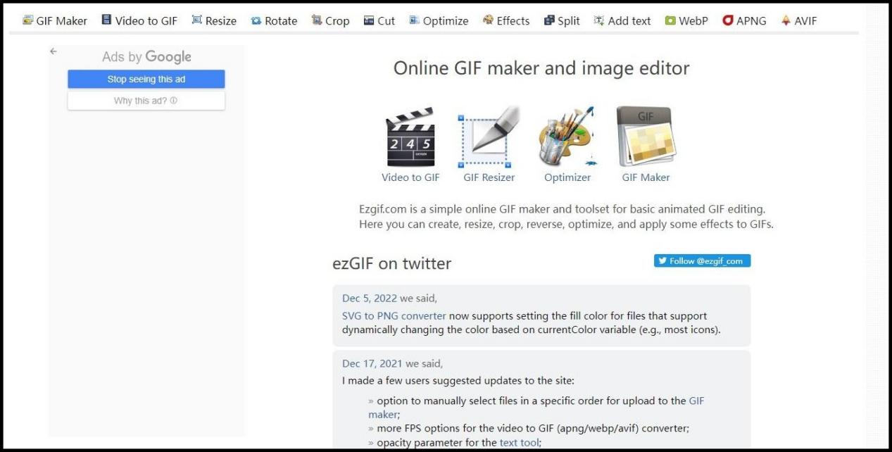Open the APNG section
Screen dimensions: 892x452
[x=744, y=20]
